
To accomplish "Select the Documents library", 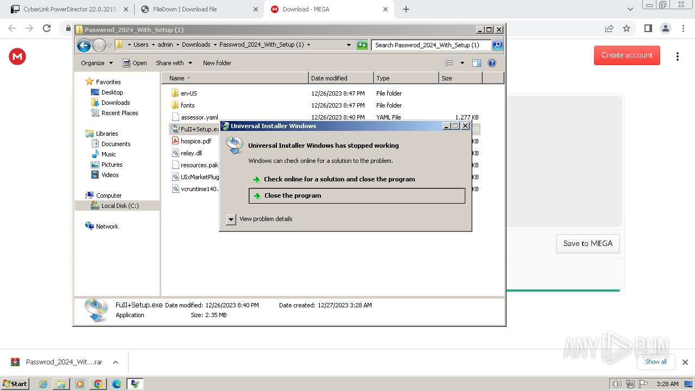I will pos(116,144).
